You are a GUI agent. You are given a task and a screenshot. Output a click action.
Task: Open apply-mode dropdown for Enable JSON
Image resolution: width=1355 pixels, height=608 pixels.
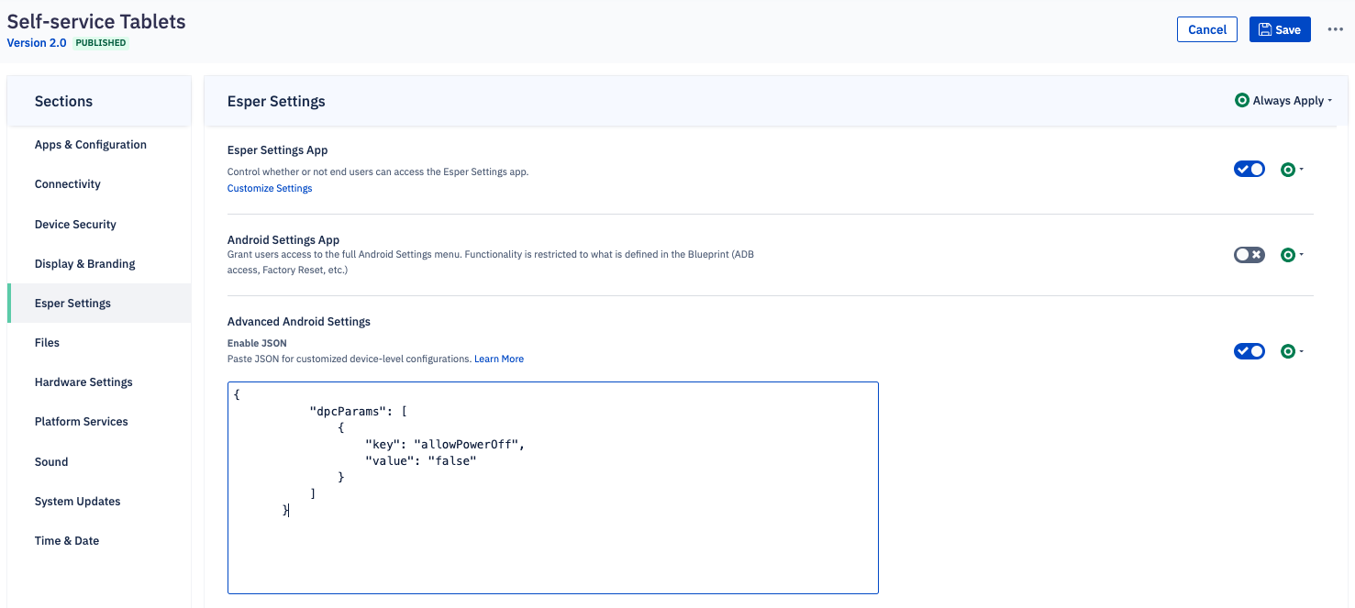click(x=1292, y=351)
